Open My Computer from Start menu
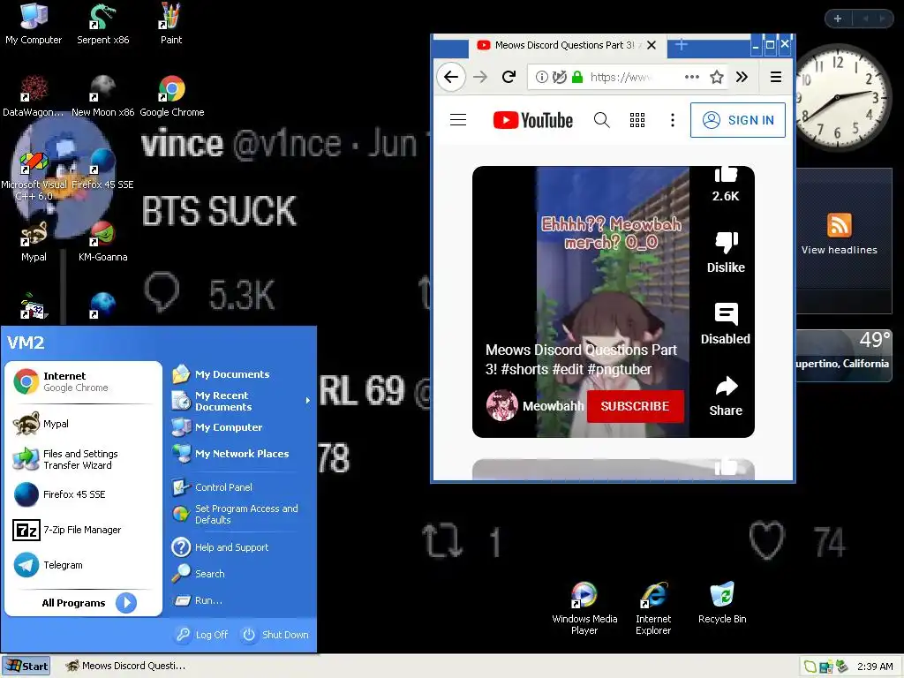Screen dimensions: 904x678 pyautogui.click(x=241, y=427)
